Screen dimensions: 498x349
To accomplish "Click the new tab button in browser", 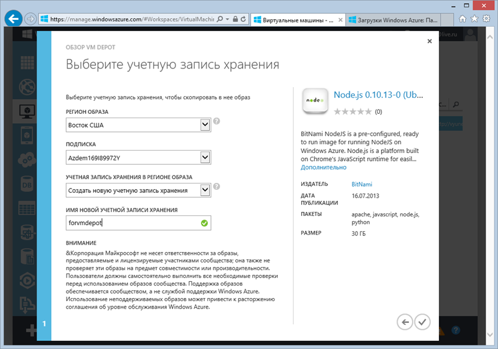I will click(447, 20).
